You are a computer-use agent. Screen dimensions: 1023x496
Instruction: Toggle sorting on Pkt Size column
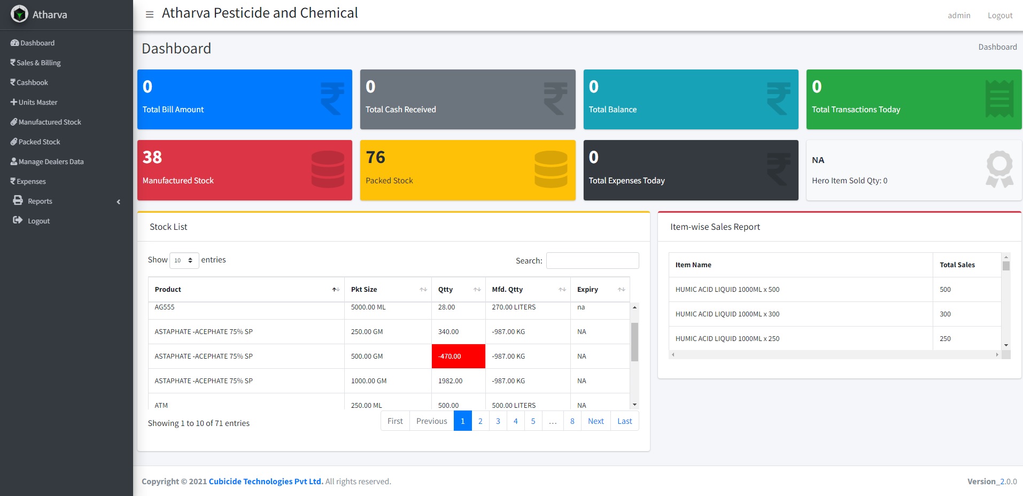click(423, 290)
